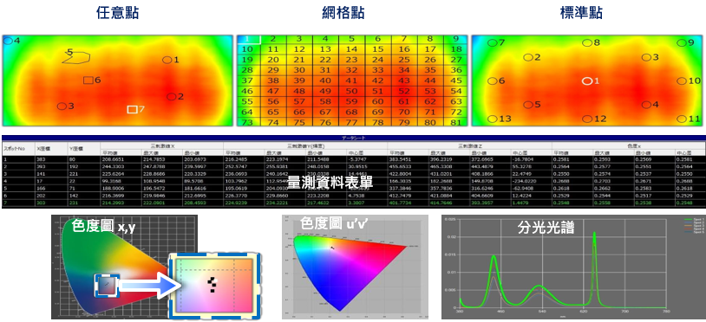Select grid cell 37 in first column
The height and width of the screenshot is (322, 706).
click(249, 80)
